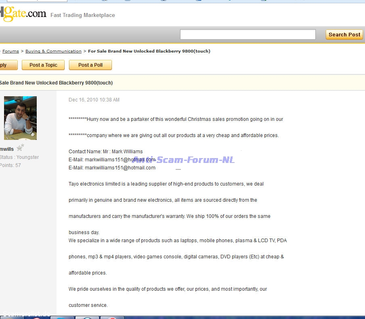Screen dimensions: 365x319
Task: Click the star rank icon beside mwills
Action: pos(20,148)
